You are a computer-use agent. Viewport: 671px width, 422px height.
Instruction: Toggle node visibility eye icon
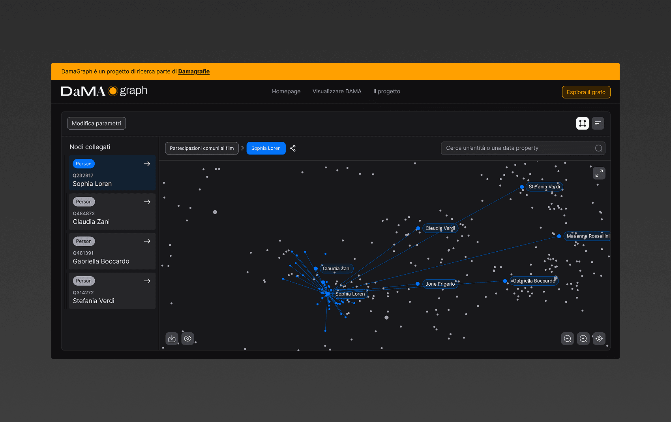pos(187,339)
